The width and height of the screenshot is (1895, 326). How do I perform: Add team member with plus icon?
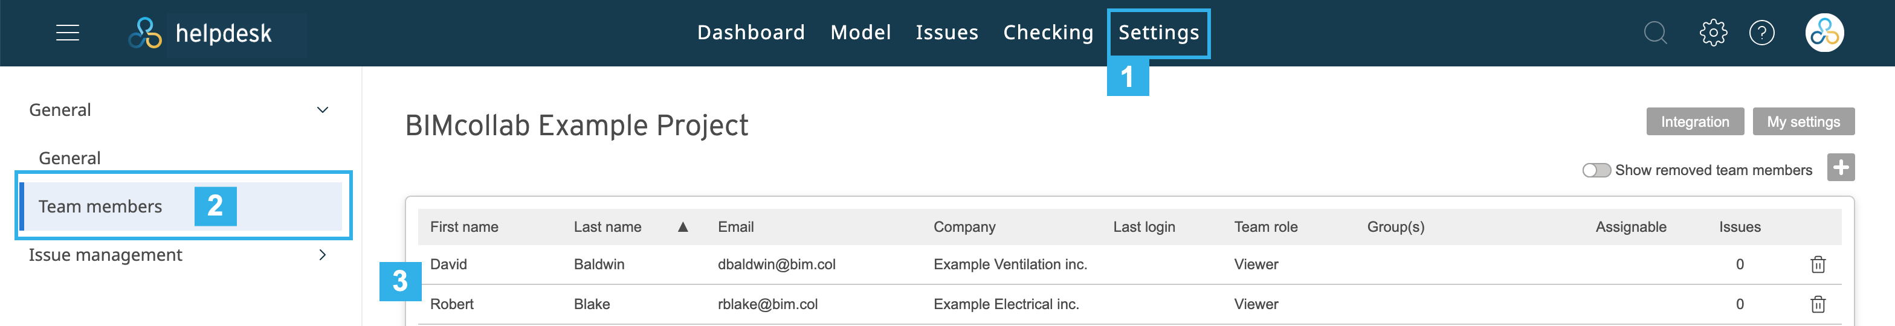pos(1841,167)
